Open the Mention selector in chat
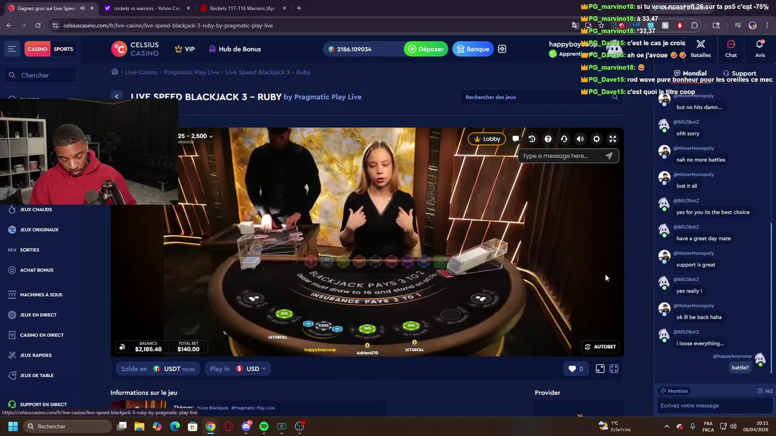 [x=674, y=391]
